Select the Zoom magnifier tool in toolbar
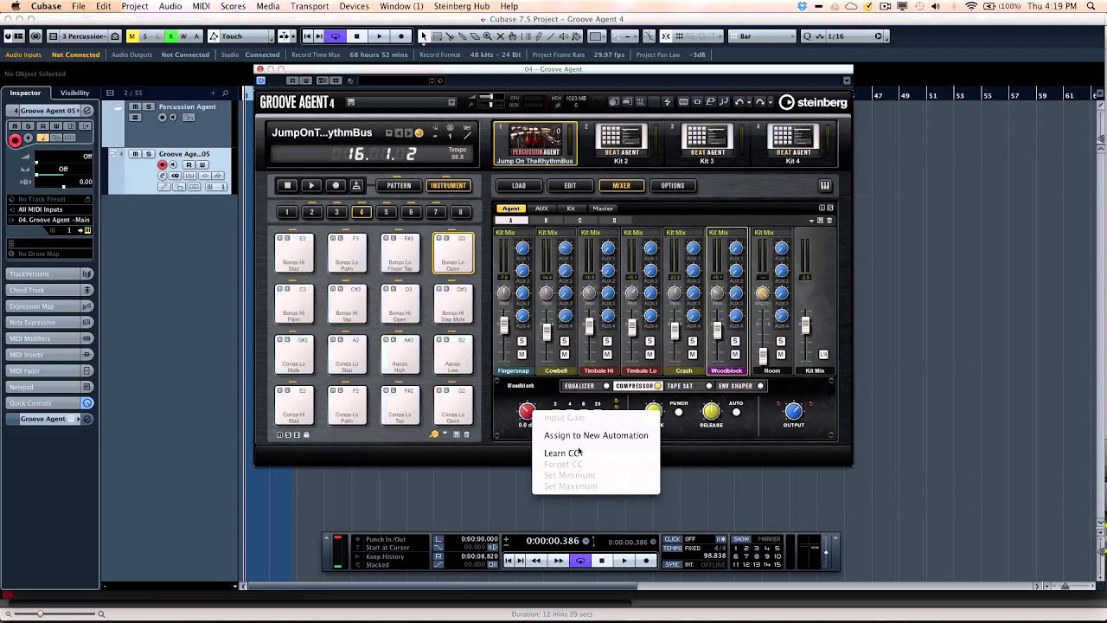 click(x=488, y=36)
